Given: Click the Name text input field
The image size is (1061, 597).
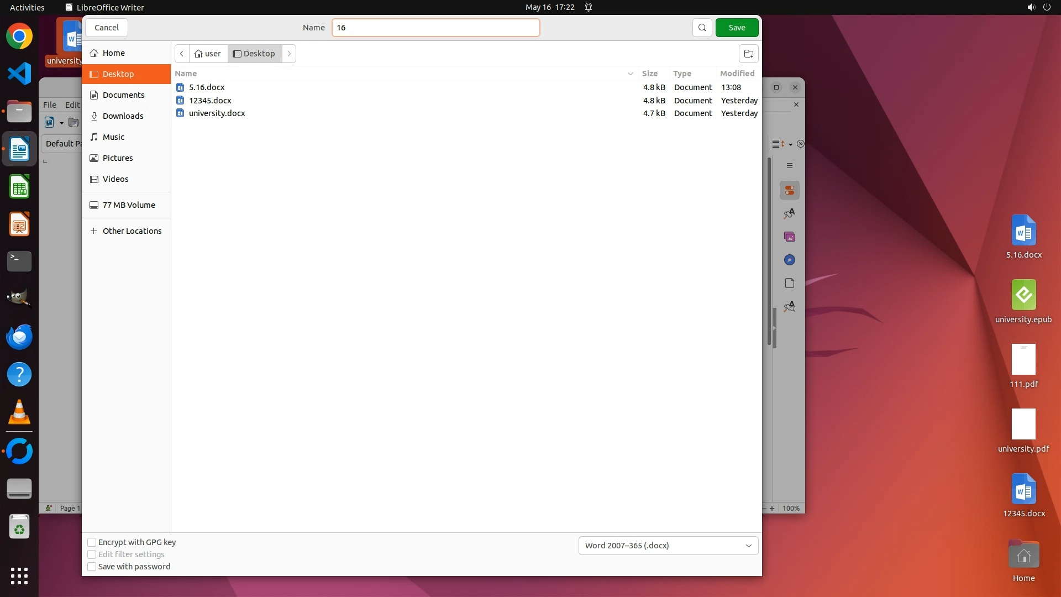Looking at the screenshot, I should click(435, 28).
